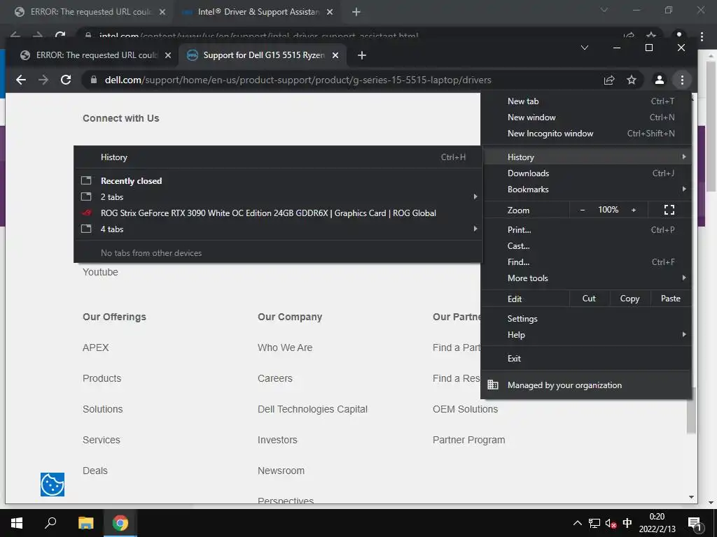
Task: Enter fullscreen via the Zoom fullscreen icon
Action: click(669, 210)
